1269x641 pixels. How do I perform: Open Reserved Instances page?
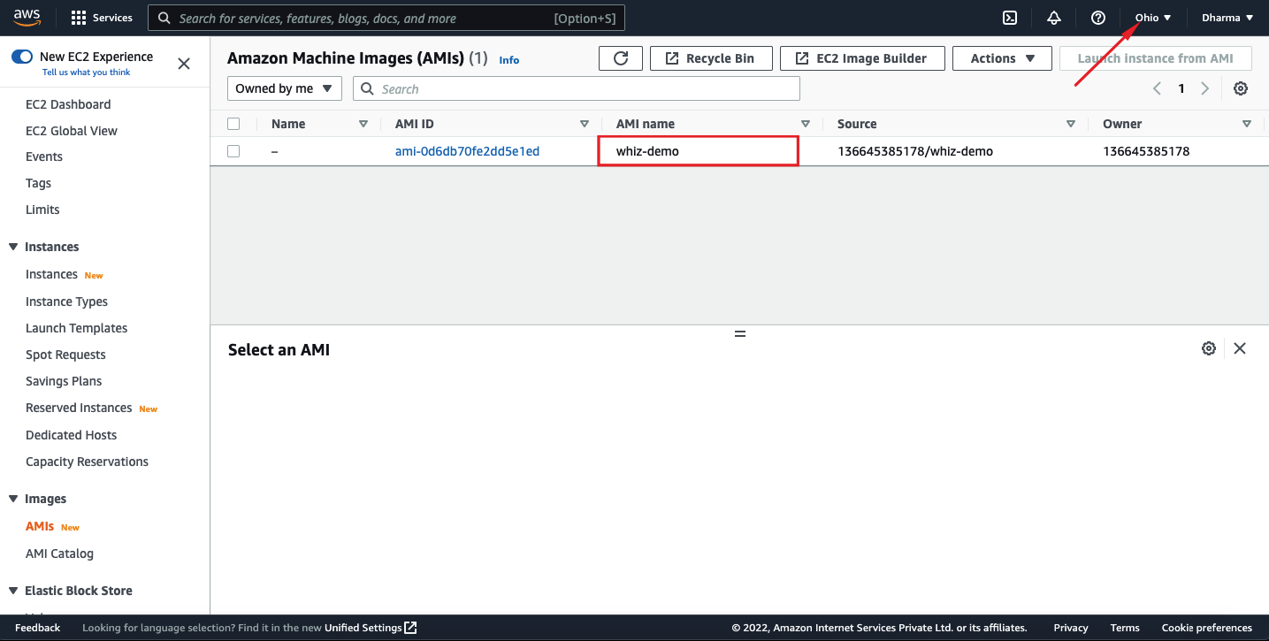click(x=79, y=408)
